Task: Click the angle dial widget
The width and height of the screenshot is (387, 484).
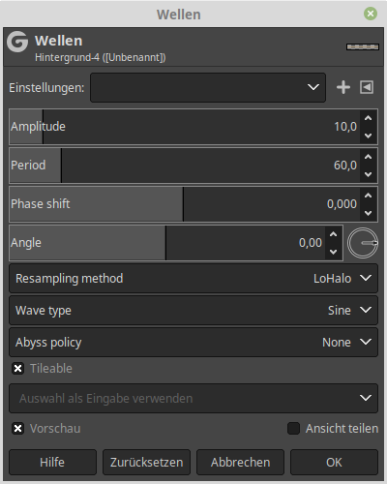Action: [363, 243]
